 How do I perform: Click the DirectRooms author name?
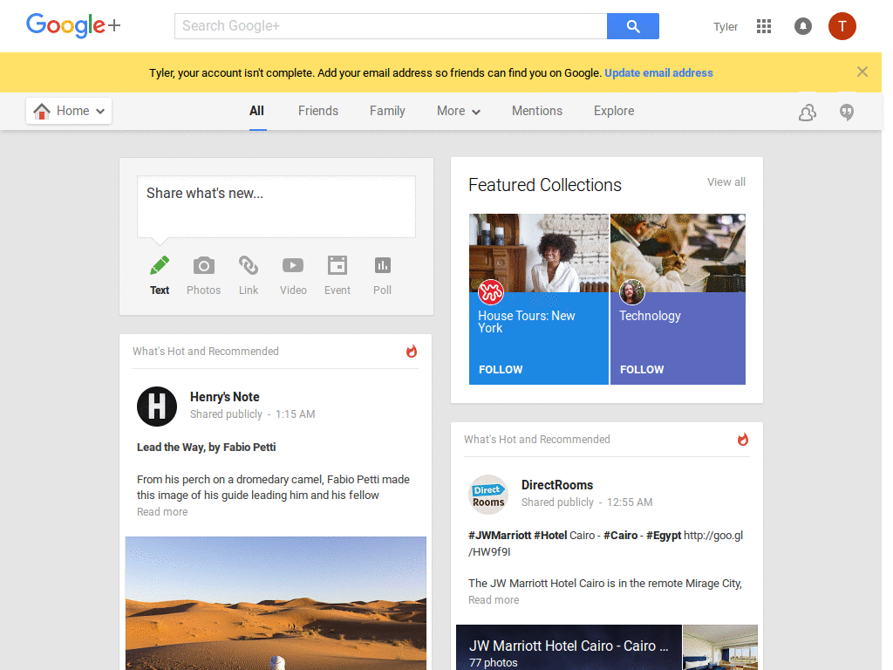pos(557,485)
